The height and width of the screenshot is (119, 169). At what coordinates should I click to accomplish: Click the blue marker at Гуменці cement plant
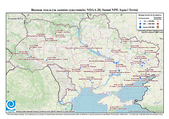(47, 60)
